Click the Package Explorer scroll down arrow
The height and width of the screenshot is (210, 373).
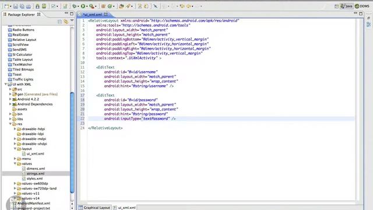(72, 208)
